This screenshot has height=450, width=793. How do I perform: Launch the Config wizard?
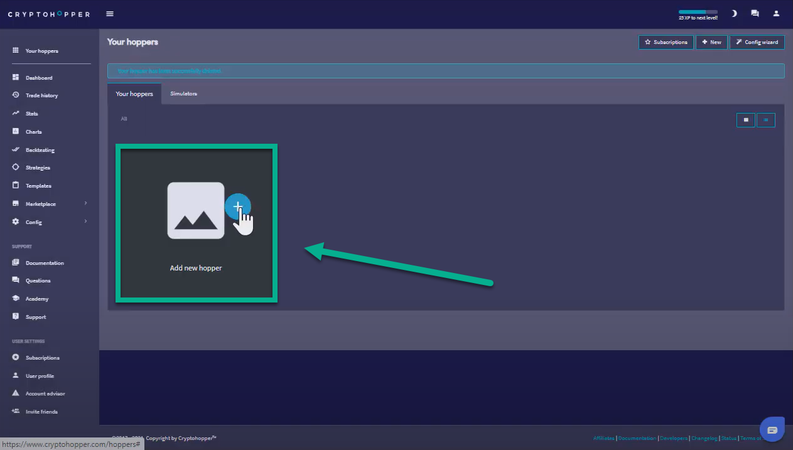757,42
